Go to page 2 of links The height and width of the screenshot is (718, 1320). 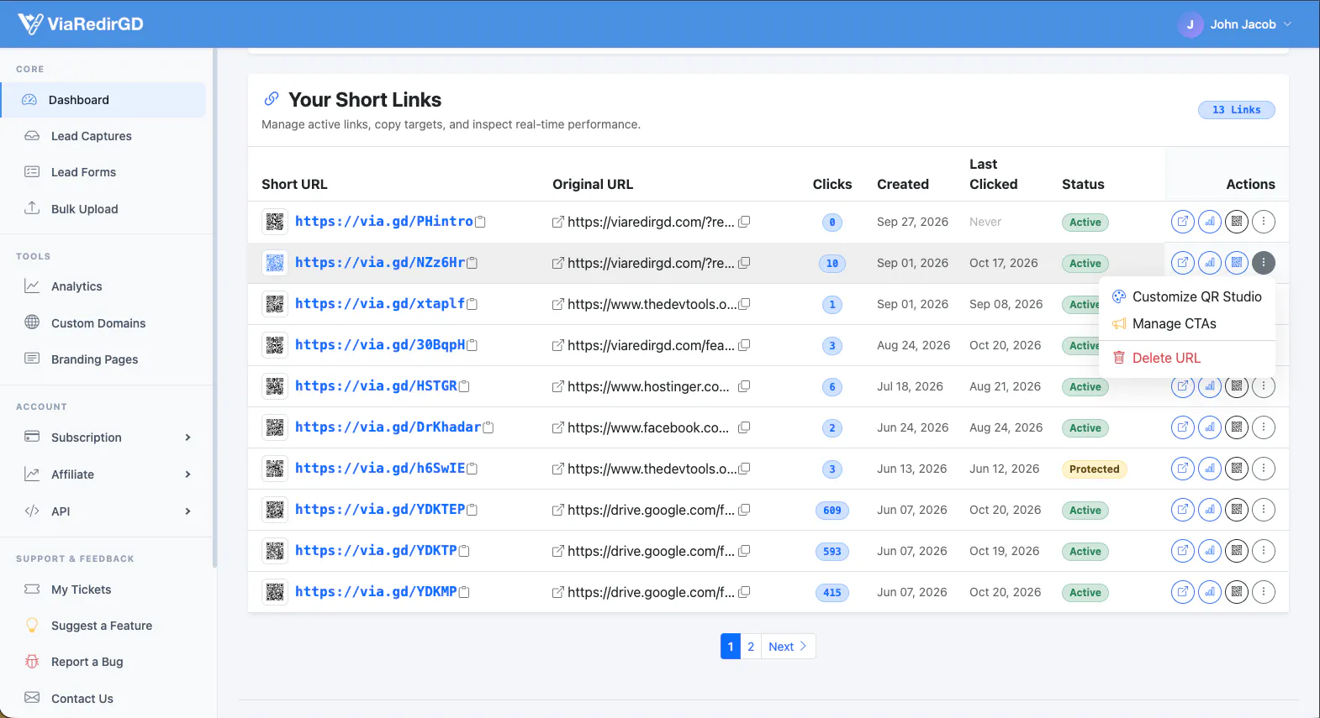751,647
